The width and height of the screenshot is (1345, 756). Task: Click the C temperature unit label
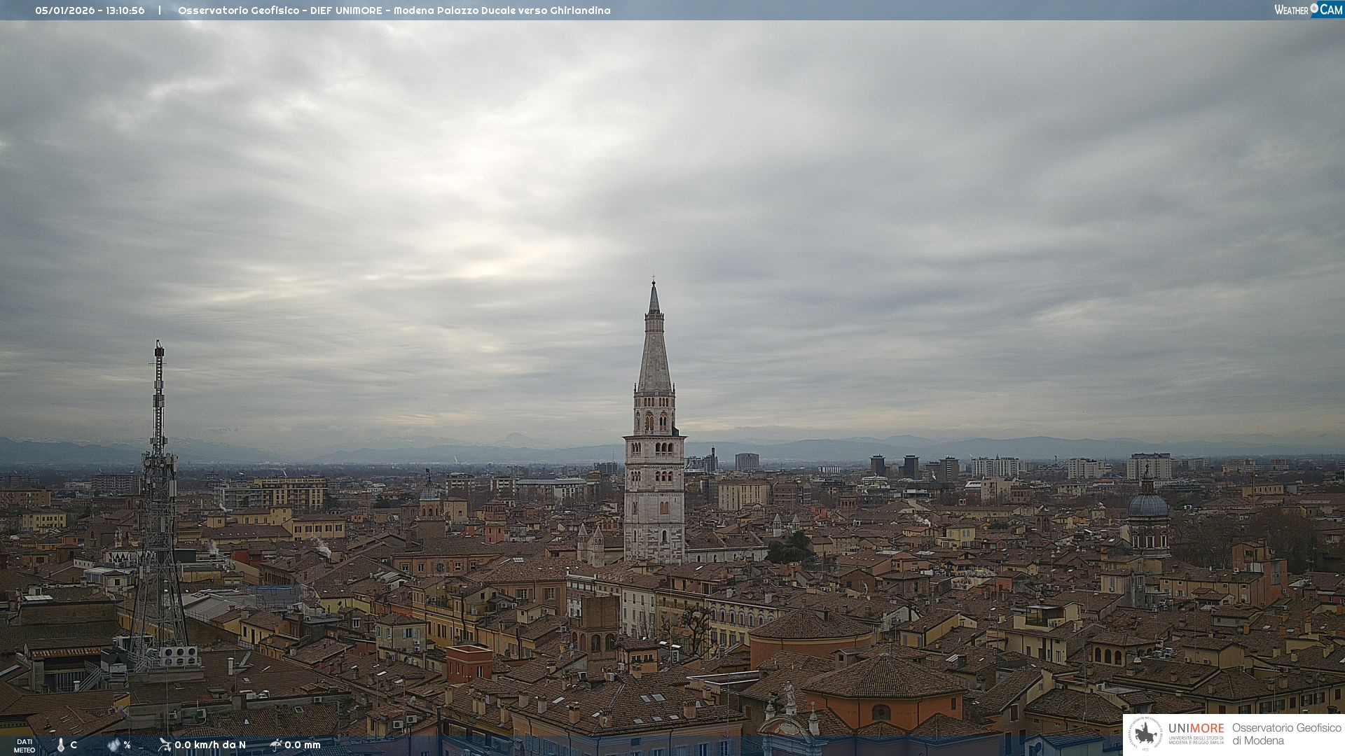pos(74,745)
